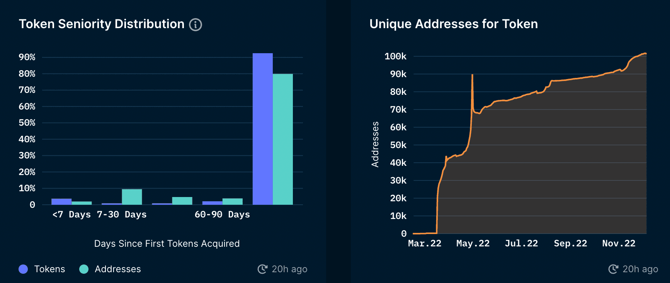Click the teal Addresses bar for 7-30 Days
The width and height of the screenshot is (670, 283).
coord(132,197)
